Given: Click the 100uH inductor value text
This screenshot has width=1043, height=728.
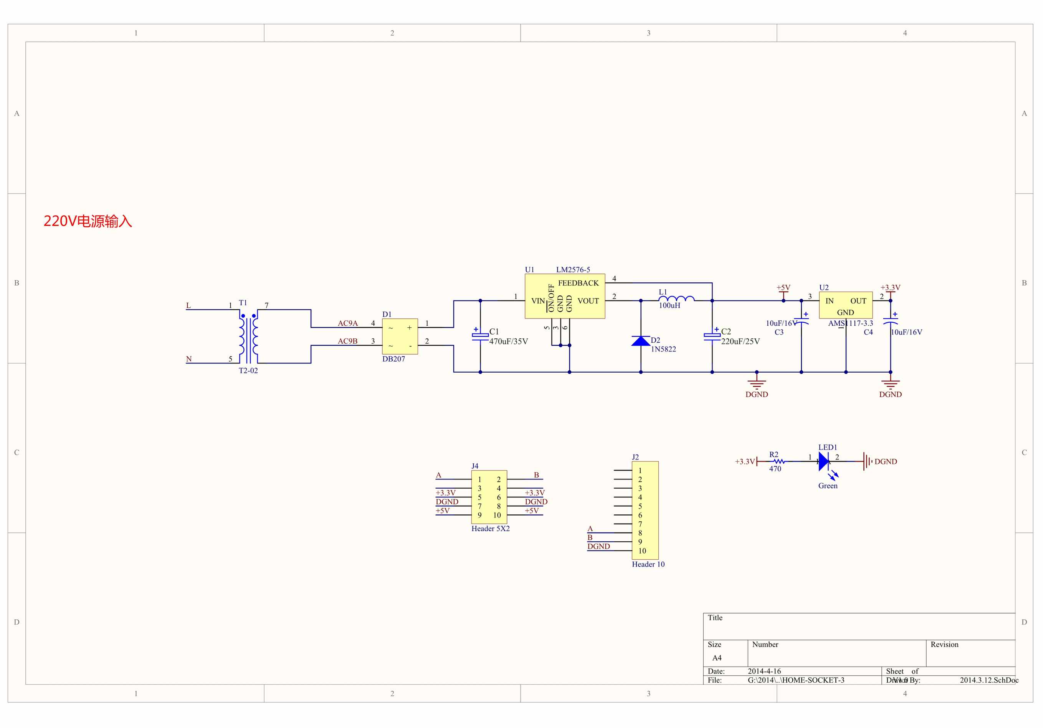Looking at the screenshot, I should (x=669, y=305).
